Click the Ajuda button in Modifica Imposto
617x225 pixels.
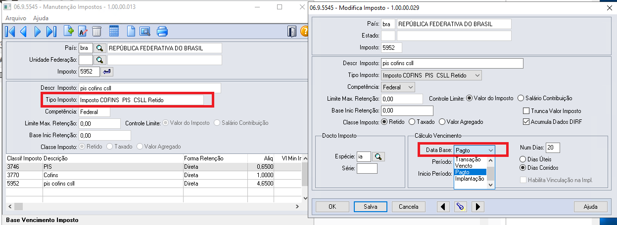(x=591, y=207)
